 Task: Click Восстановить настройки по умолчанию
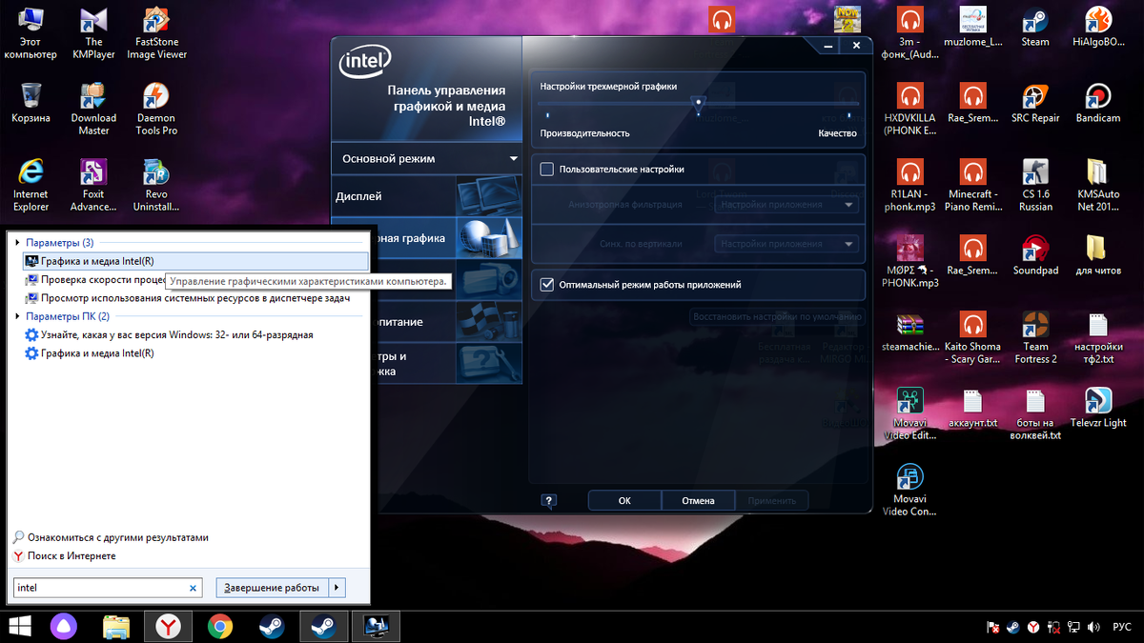click(x=777, y=316)
